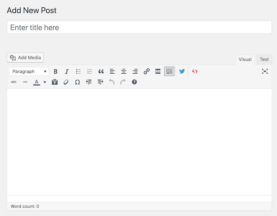Open the text color dropdown arrow
Screen dimensions: 277x216
tap(45, 82)
